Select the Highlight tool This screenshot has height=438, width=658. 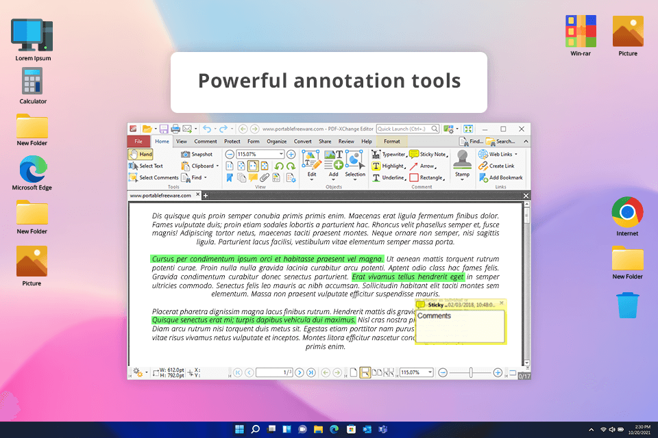point(389,166)
